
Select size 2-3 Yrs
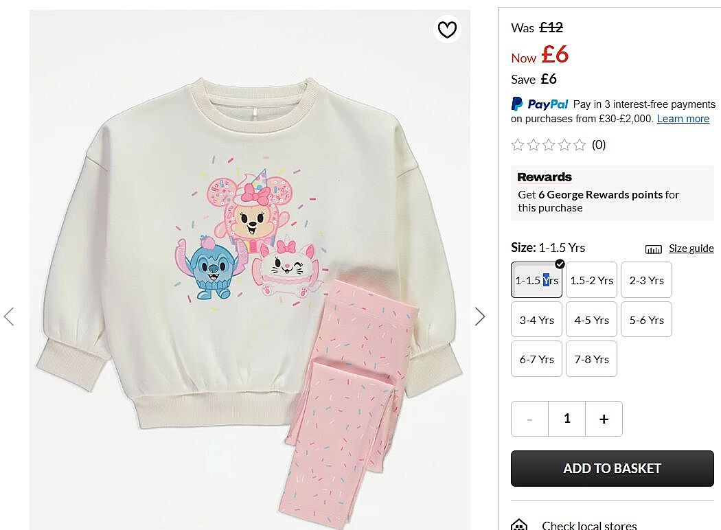click(x=646, y=280)
